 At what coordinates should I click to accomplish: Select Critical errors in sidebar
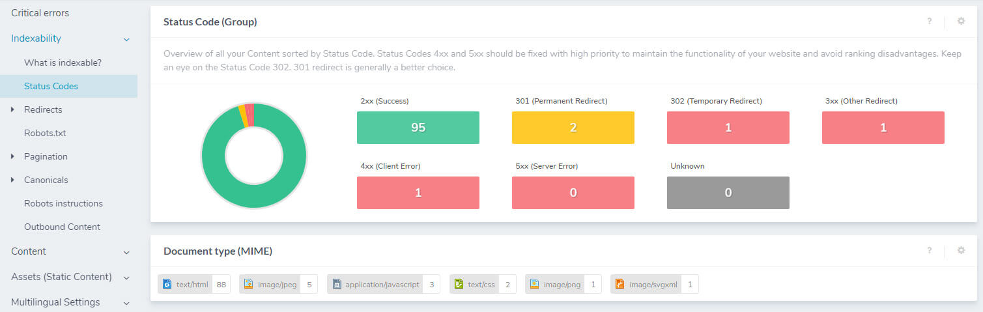[40, 13]
